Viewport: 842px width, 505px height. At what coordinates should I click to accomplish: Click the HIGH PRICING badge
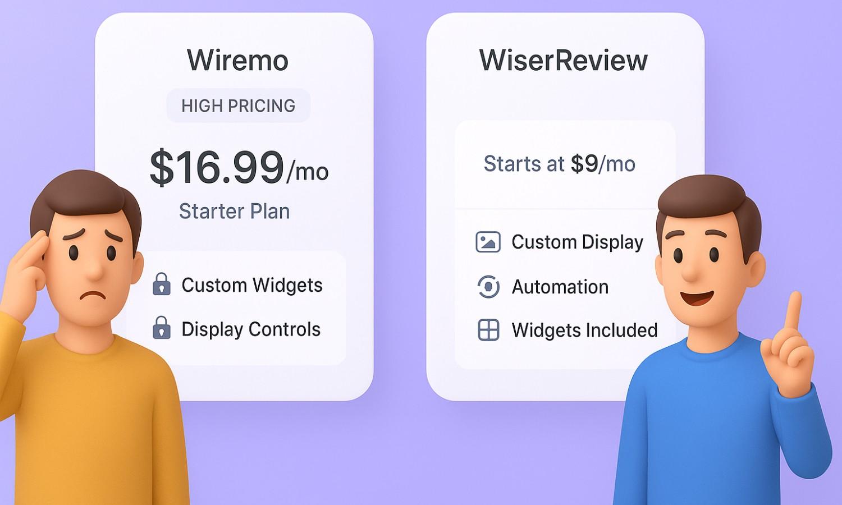(239, 105)
